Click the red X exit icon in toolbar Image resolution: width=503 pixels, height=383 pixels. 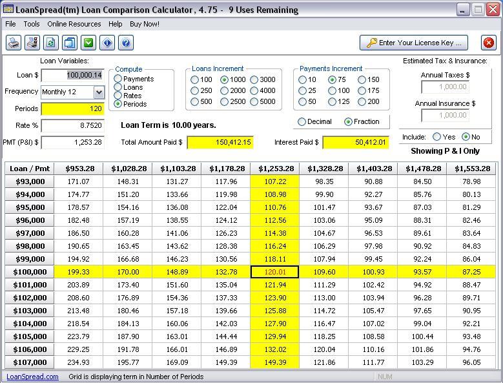tap(489, 43)
